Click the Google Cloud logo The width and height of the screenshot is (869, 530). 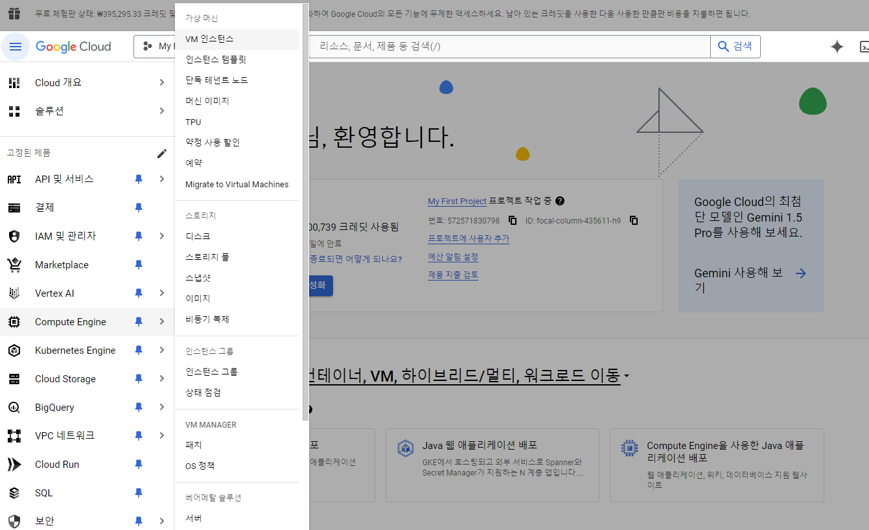pos(73,47)
